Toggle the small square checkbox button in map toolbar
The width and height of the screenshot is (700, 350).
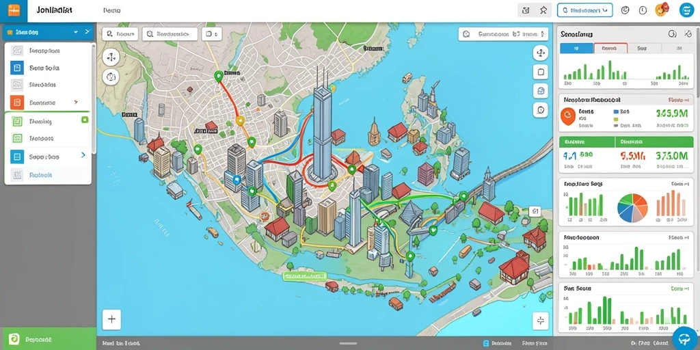212,33
